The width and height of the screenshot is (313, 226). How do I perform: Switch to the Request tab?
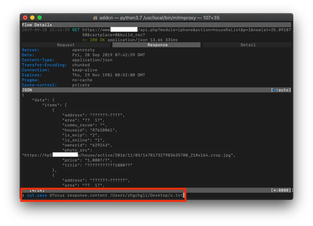(66, 45)
